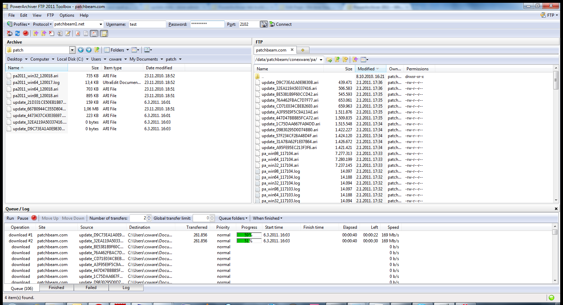Expand the remote path dropdown arrow
Image resolution: width=563 pixels, height=305 pixels.
[x=321, y=60]
